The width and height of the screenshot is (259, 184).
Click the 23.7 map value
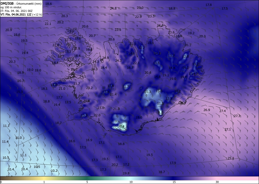coord(77,84)
